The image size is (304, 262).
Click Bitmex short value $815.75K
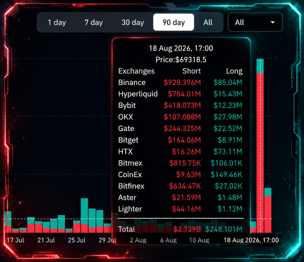[185, 163]
